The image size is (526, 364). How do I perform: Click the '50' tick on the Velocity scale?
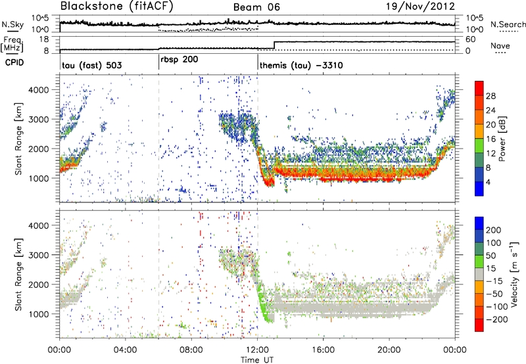click(490, 256)
